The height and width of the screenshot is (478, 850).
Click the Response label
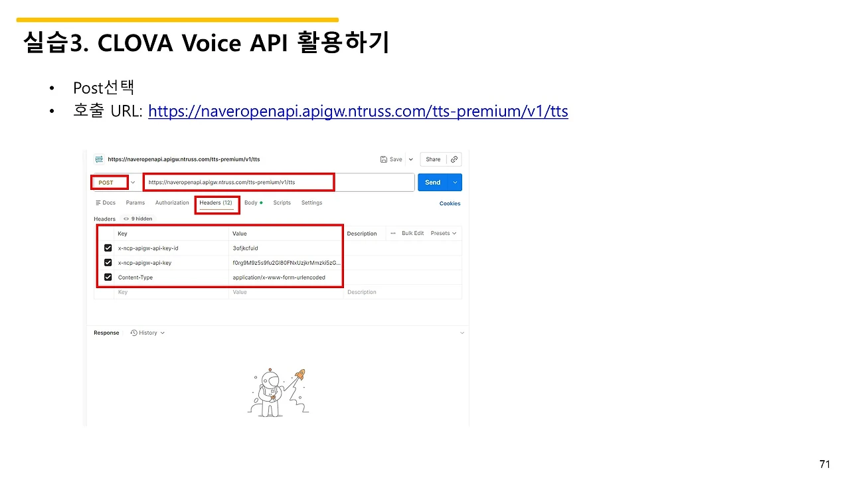106,333
